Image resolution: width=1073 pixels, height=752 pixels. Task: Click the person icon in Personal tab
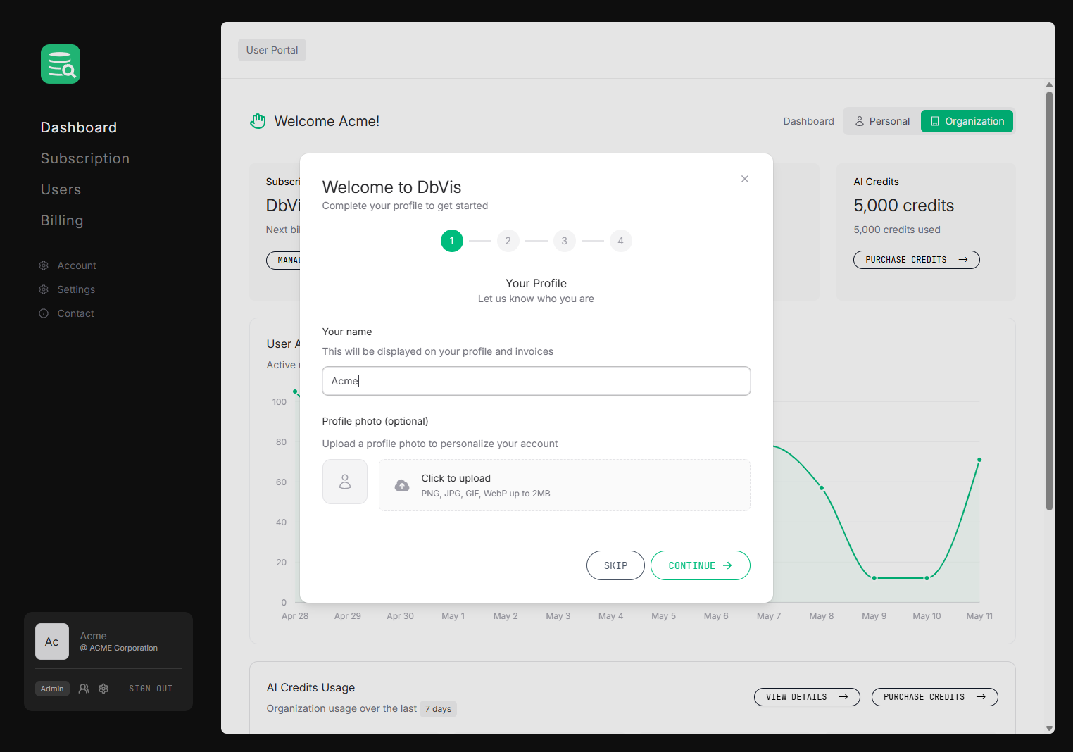coord(860,121)
